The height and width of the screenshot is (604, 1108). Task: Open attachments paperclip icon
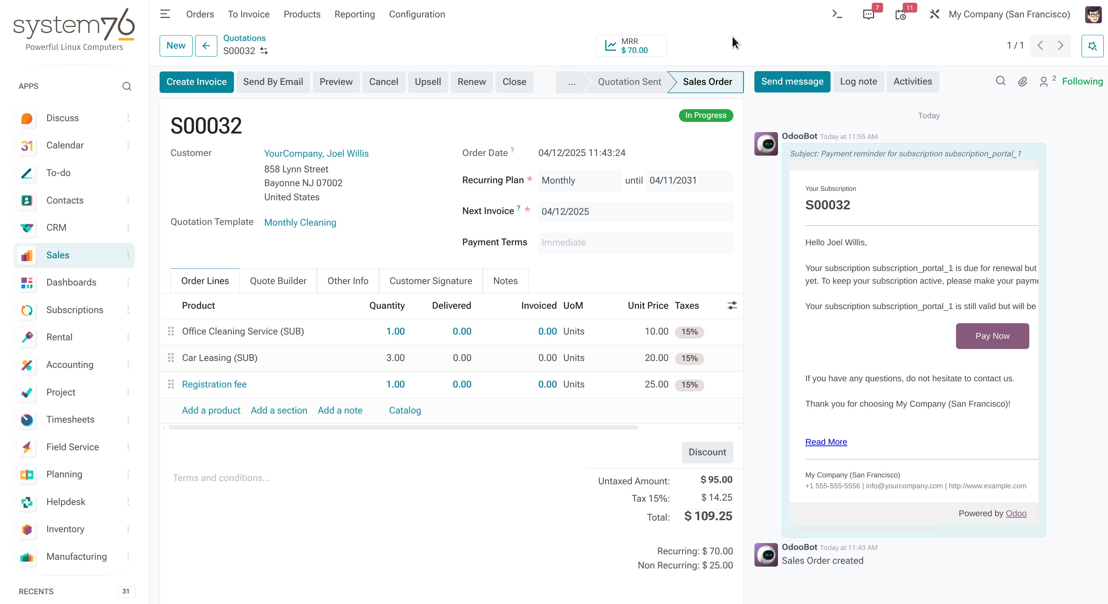coord(1023,81)
